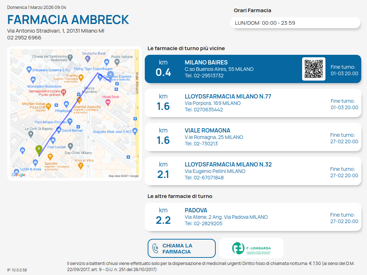The height and width of the screenshot is (275, 367).
Task: Click the Deutsche Bank euro icon
Action: click(x=87, y=58)
